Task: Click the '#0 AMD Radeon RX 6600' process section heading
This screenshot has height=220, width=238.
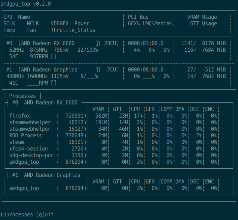Action: (45, 103)
